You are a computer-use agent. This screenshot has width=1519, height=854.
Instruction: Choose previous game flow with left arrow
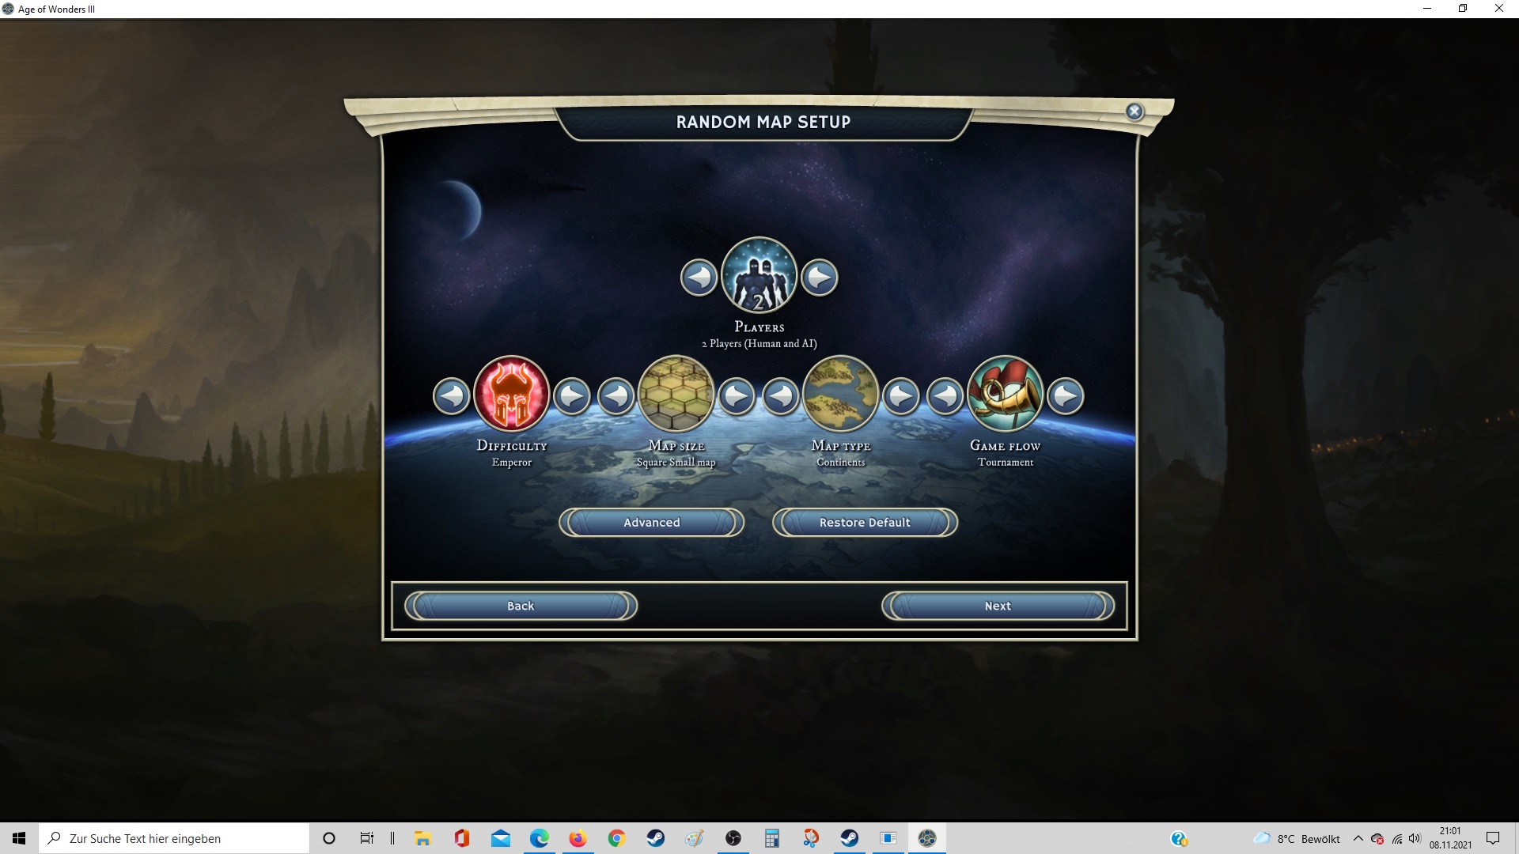coord(945,396)
